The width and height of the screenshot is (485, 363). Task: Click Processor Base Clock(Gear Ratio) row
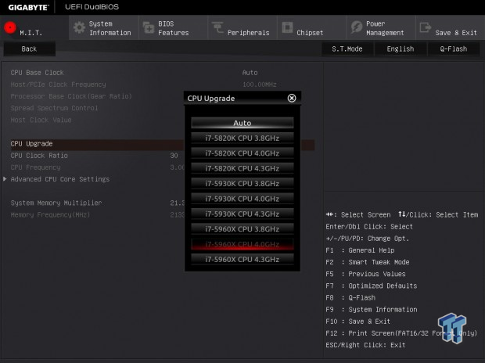pos(71,96)
